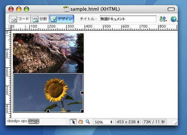Screen dimensions: 187x135
Task: Click the bottom-right corner handle of sunflower image
Action: click(82, 111)
